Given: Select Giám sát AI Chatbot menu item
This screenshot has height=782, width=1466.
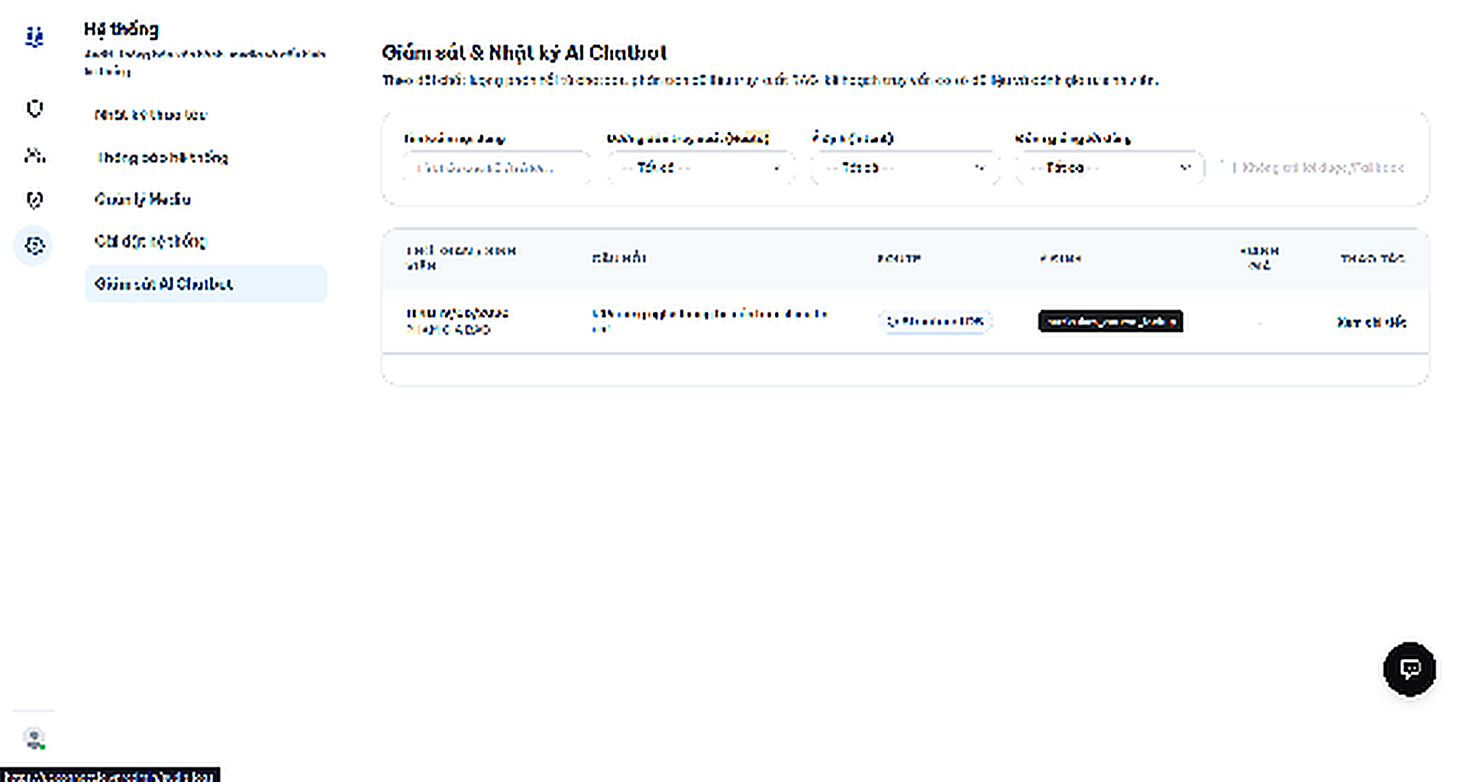Looking at the screenshot, I should point(206,284).
